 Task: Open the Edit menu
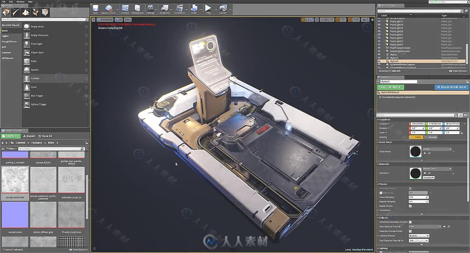click(x=11, y=2)
